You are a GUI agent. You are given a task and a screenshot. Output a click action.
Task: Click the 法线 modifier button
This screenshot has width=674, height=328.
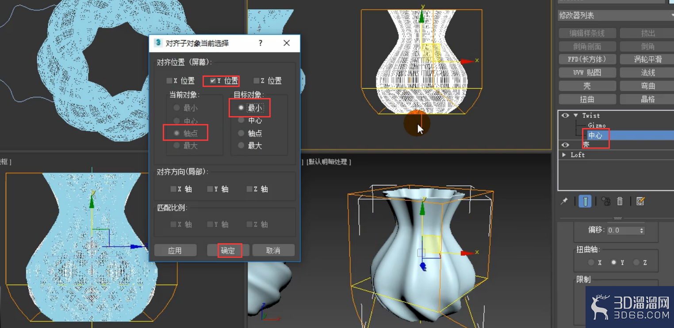[647, 72]
